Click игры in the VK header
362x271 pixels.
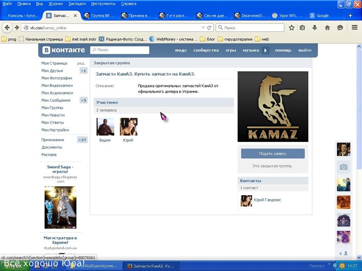pyautogui.click(x=231, y=50)
